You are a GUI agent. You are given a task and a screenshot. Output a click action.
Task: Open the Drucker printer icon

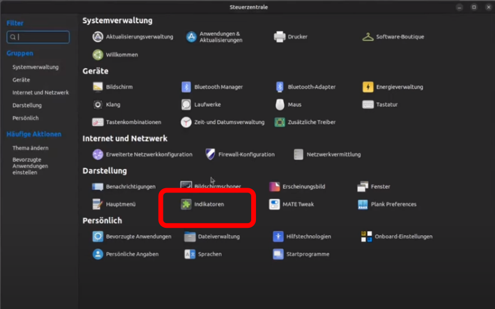tap(280, 37)
